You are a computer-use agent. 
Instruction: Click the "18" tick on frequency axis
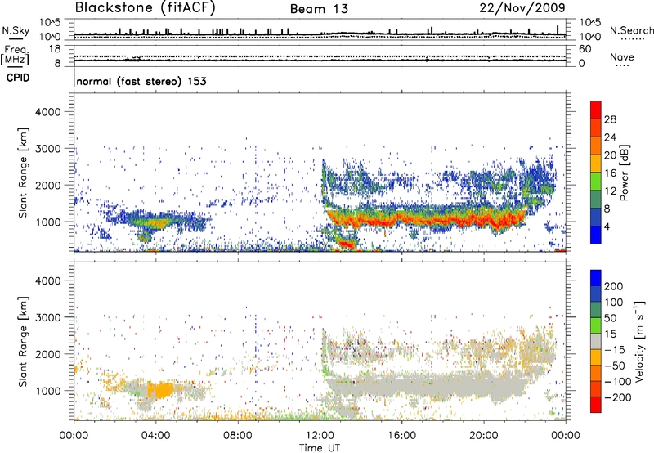[x=55, y=49]
